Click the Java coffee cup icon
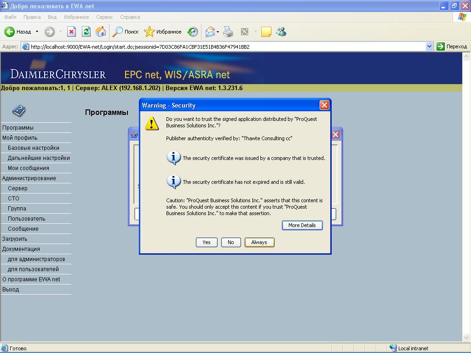Screen dimensions: 471x353 tap(134, 134)
